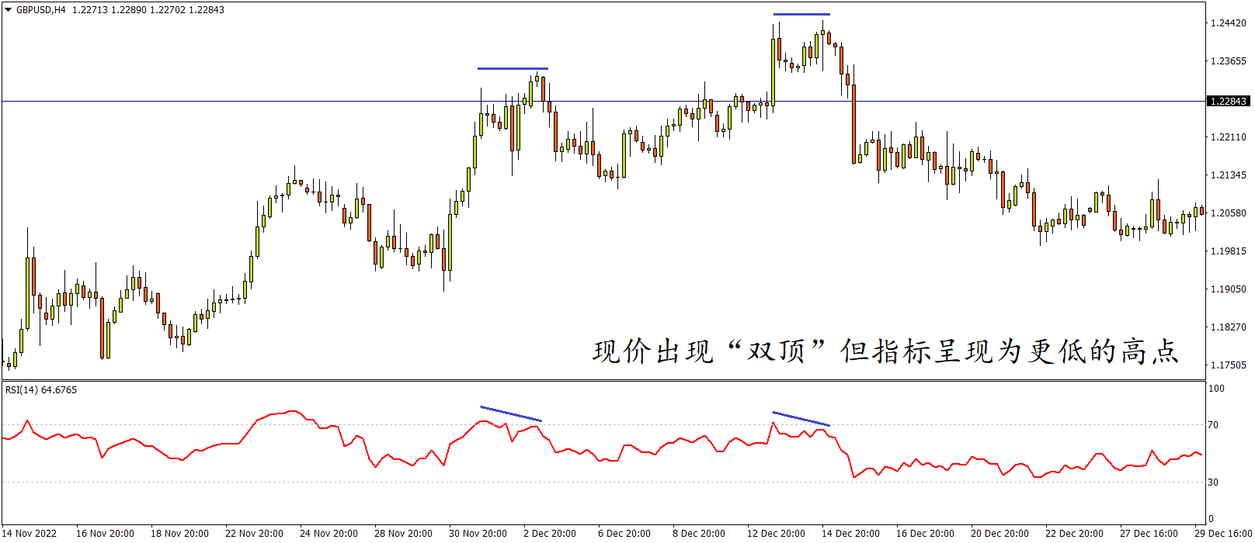Click the GBPUSD,H4 chart symbol title
This screenshot has width=1255, height=543.
point(41,10)
